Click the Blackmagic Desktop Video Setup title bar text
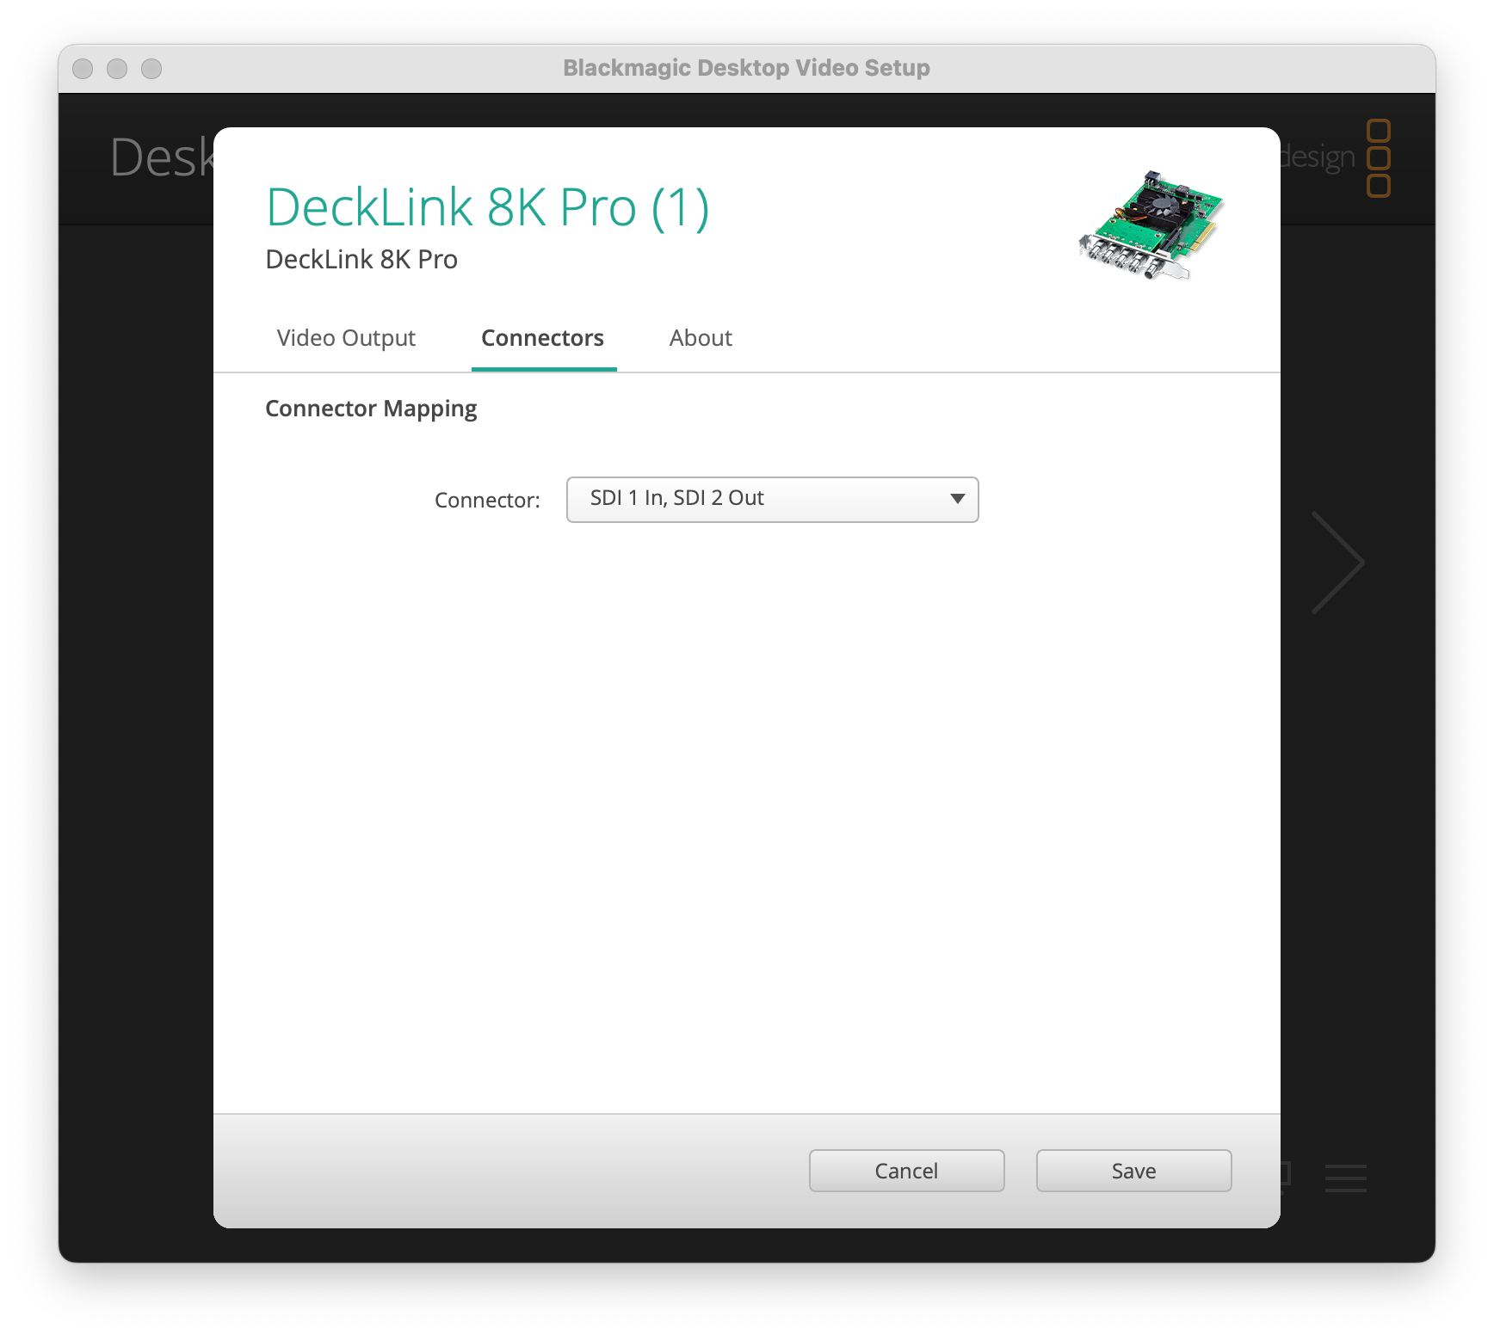 (x=746, y=68)
